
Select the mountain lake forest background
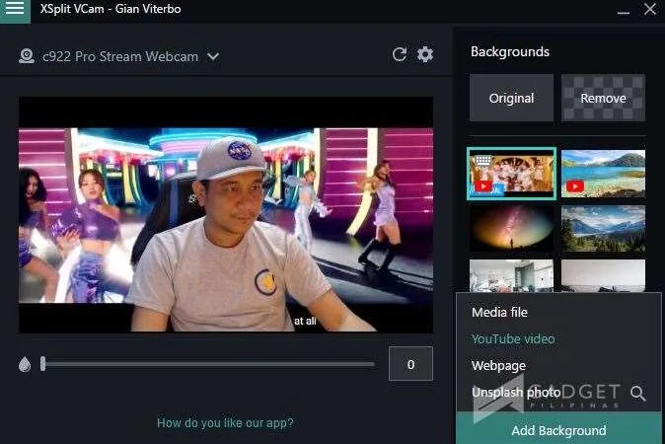coord(603,229)
